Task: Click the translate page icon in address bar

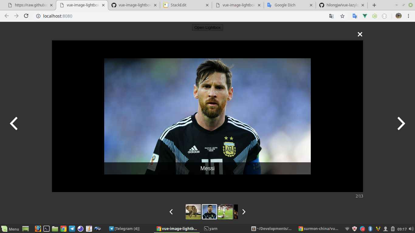Action: 331,16
